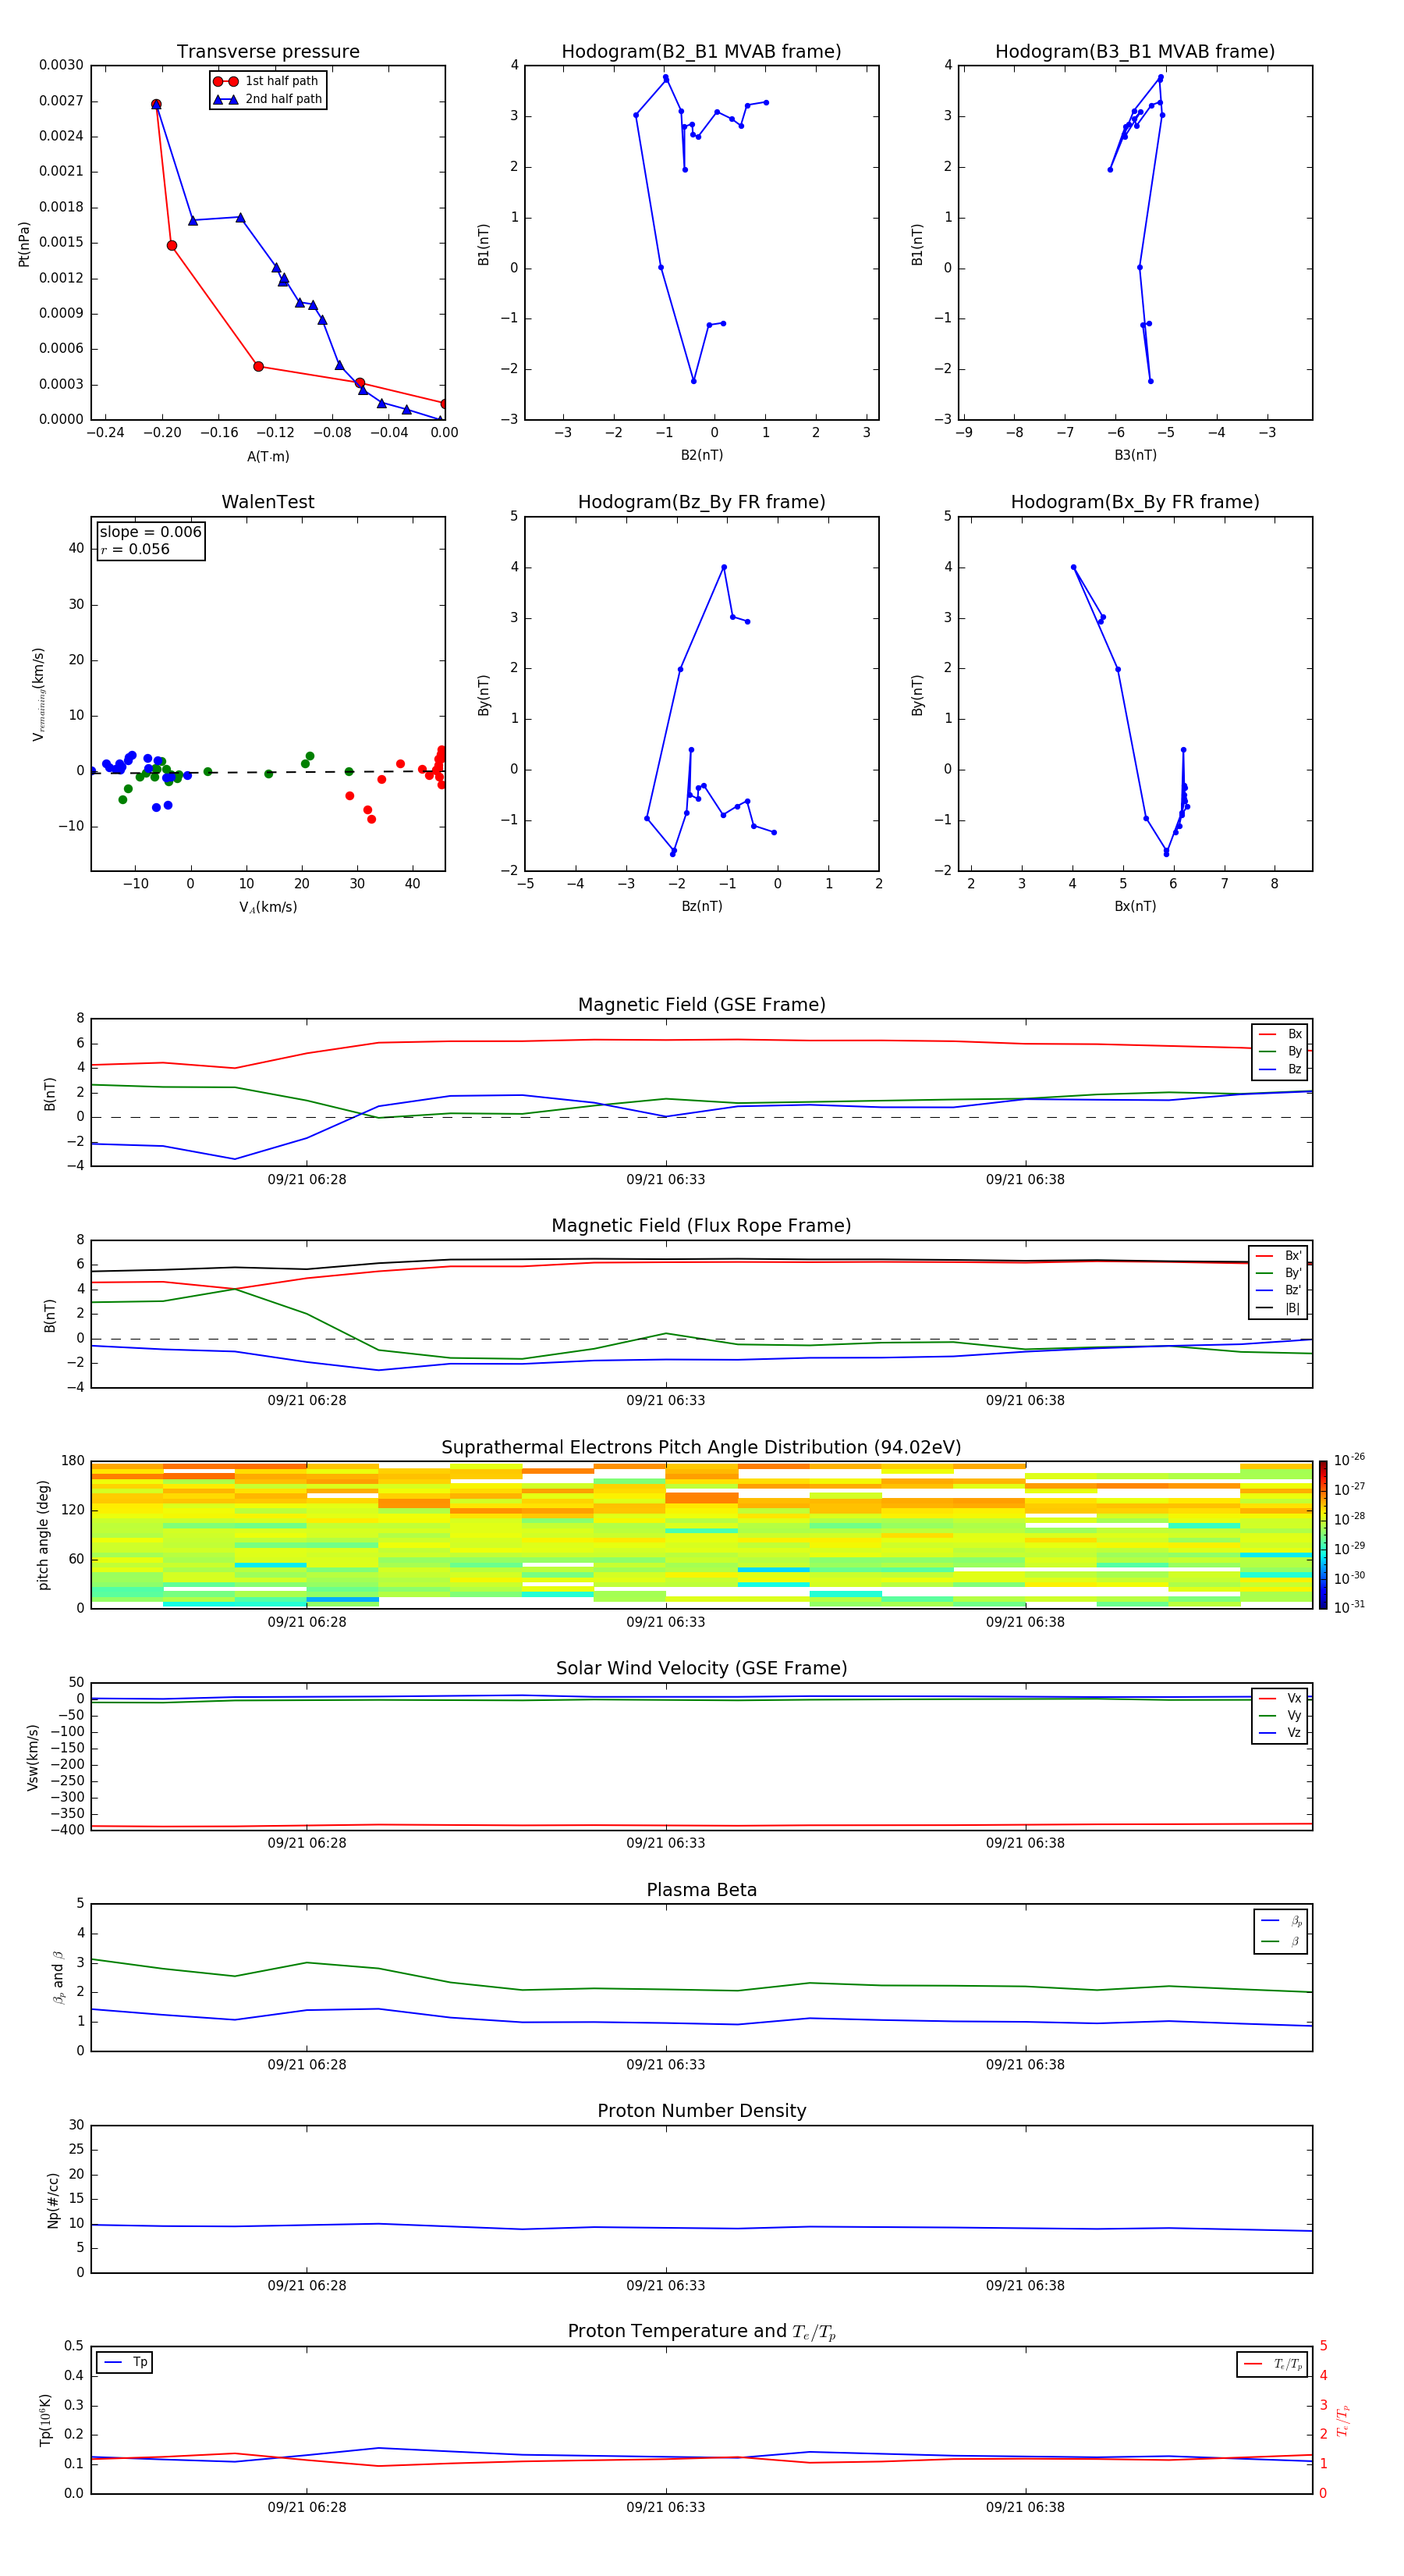Click the 'Tp(10^6K)' y-axis label
This screenshot has width=1404, height=2576.
pos(45,2420)
